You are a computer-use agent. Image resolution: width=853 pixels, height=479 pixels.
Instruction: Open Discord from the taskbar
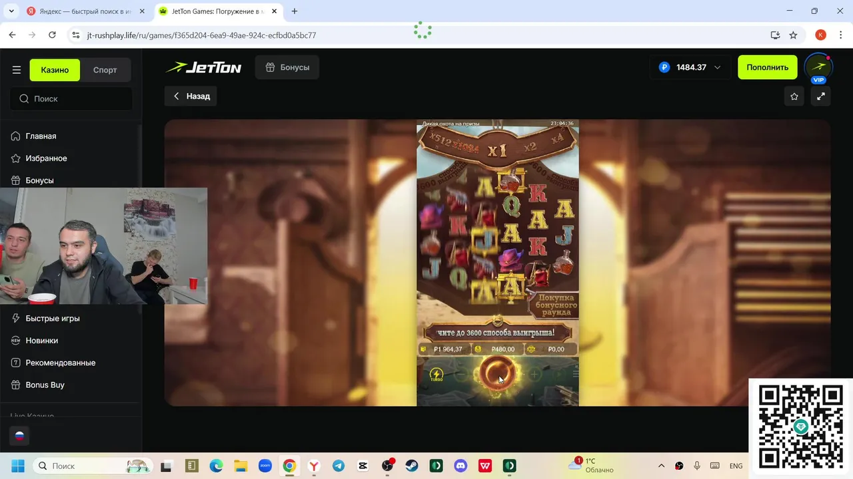coord(460,466)
